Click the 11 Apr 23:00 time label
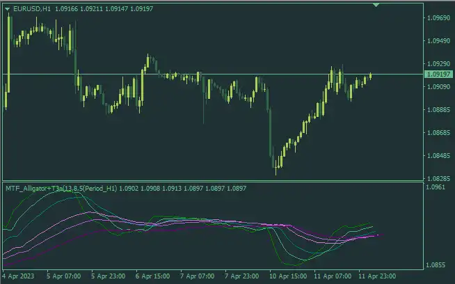The height and width of the screenshot is (284, 455). [x=376, y=275]
